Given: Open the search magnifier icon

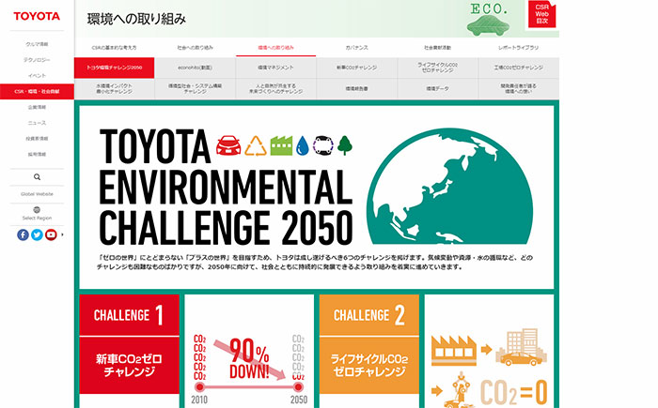Looking at the screenshot, I should pyautogui.click(x=37, y=177).
